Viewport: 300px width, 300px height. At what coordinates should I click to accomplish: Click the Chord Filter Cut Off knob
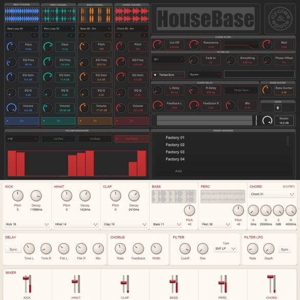157,45
